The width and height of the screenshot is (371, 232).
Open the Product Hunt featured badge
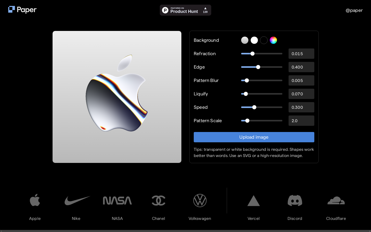coord(185,10)
